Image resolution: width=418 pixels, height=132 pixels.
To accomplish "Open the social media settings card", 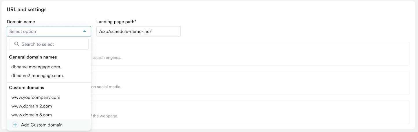I will click(249, 83).
